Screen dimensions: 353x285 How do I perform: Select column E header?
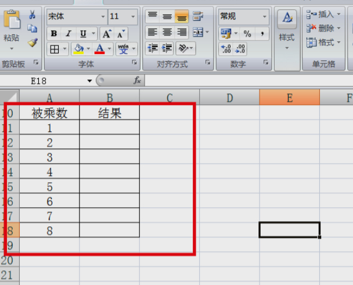tap(290, 98)
